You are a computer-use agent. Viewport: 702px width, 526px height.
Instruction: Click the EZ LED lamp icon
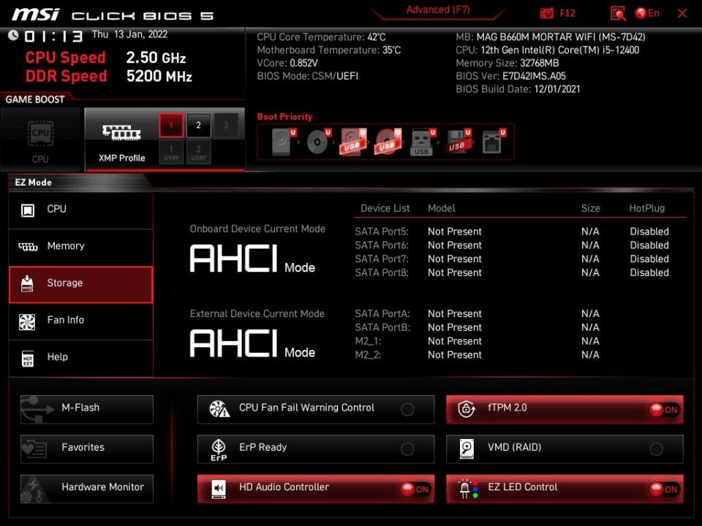pos(469,489)
